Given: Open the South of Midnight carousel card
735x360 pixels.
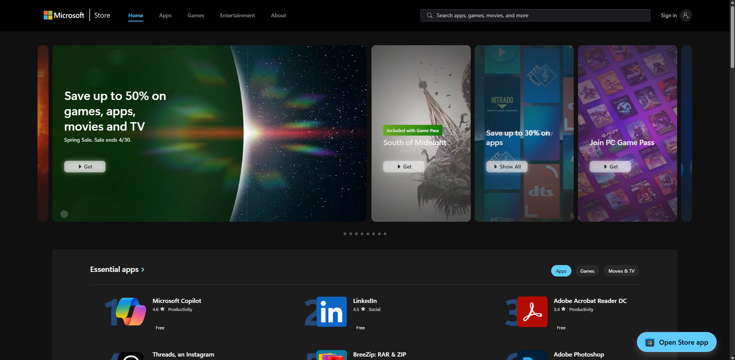Looking at the screenshot, I should coord(421,133).
